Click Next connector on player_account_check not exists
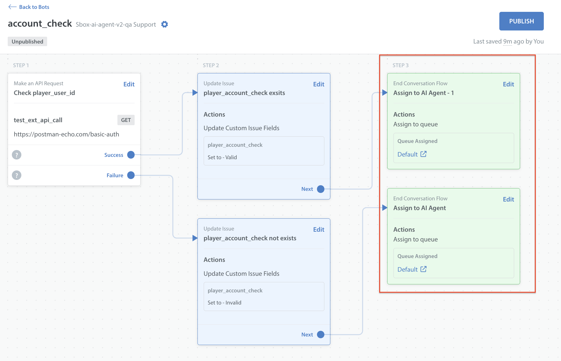Screen dimensions: 561x361 321,334
